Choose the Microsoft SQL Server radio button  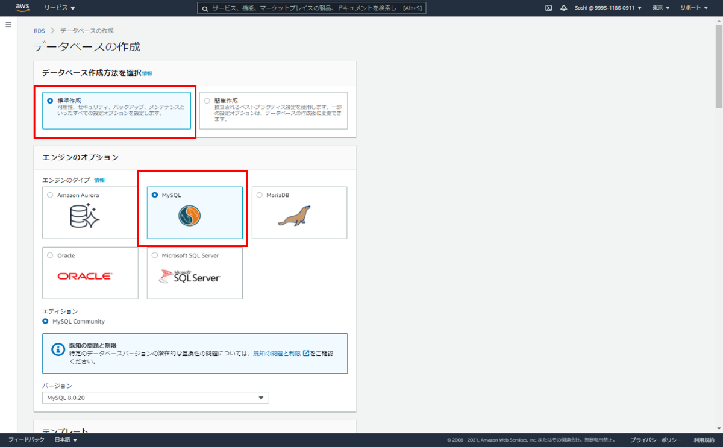pyautogui.click(x=155, y=255)
